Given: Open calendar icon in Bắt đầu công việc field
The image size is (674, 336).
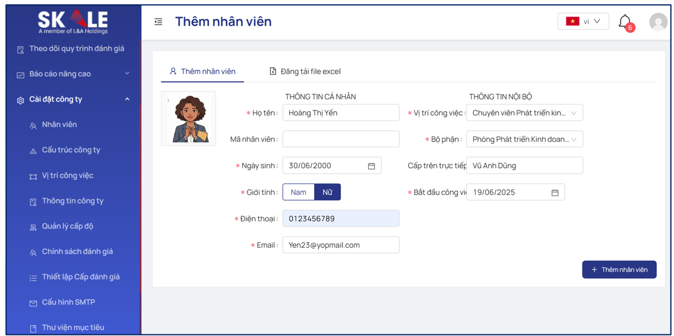Looking at the screenshot, I should [x=555, y=192].
